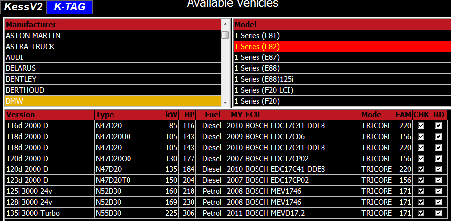Toggle CHK checkbox for 120d N47D20O0 row

[421, 159]
